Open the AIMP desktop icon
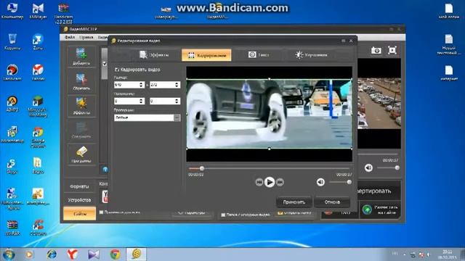The height and width of the screenshot is (261, 465). pyautogui.click(x=12, y=104)
